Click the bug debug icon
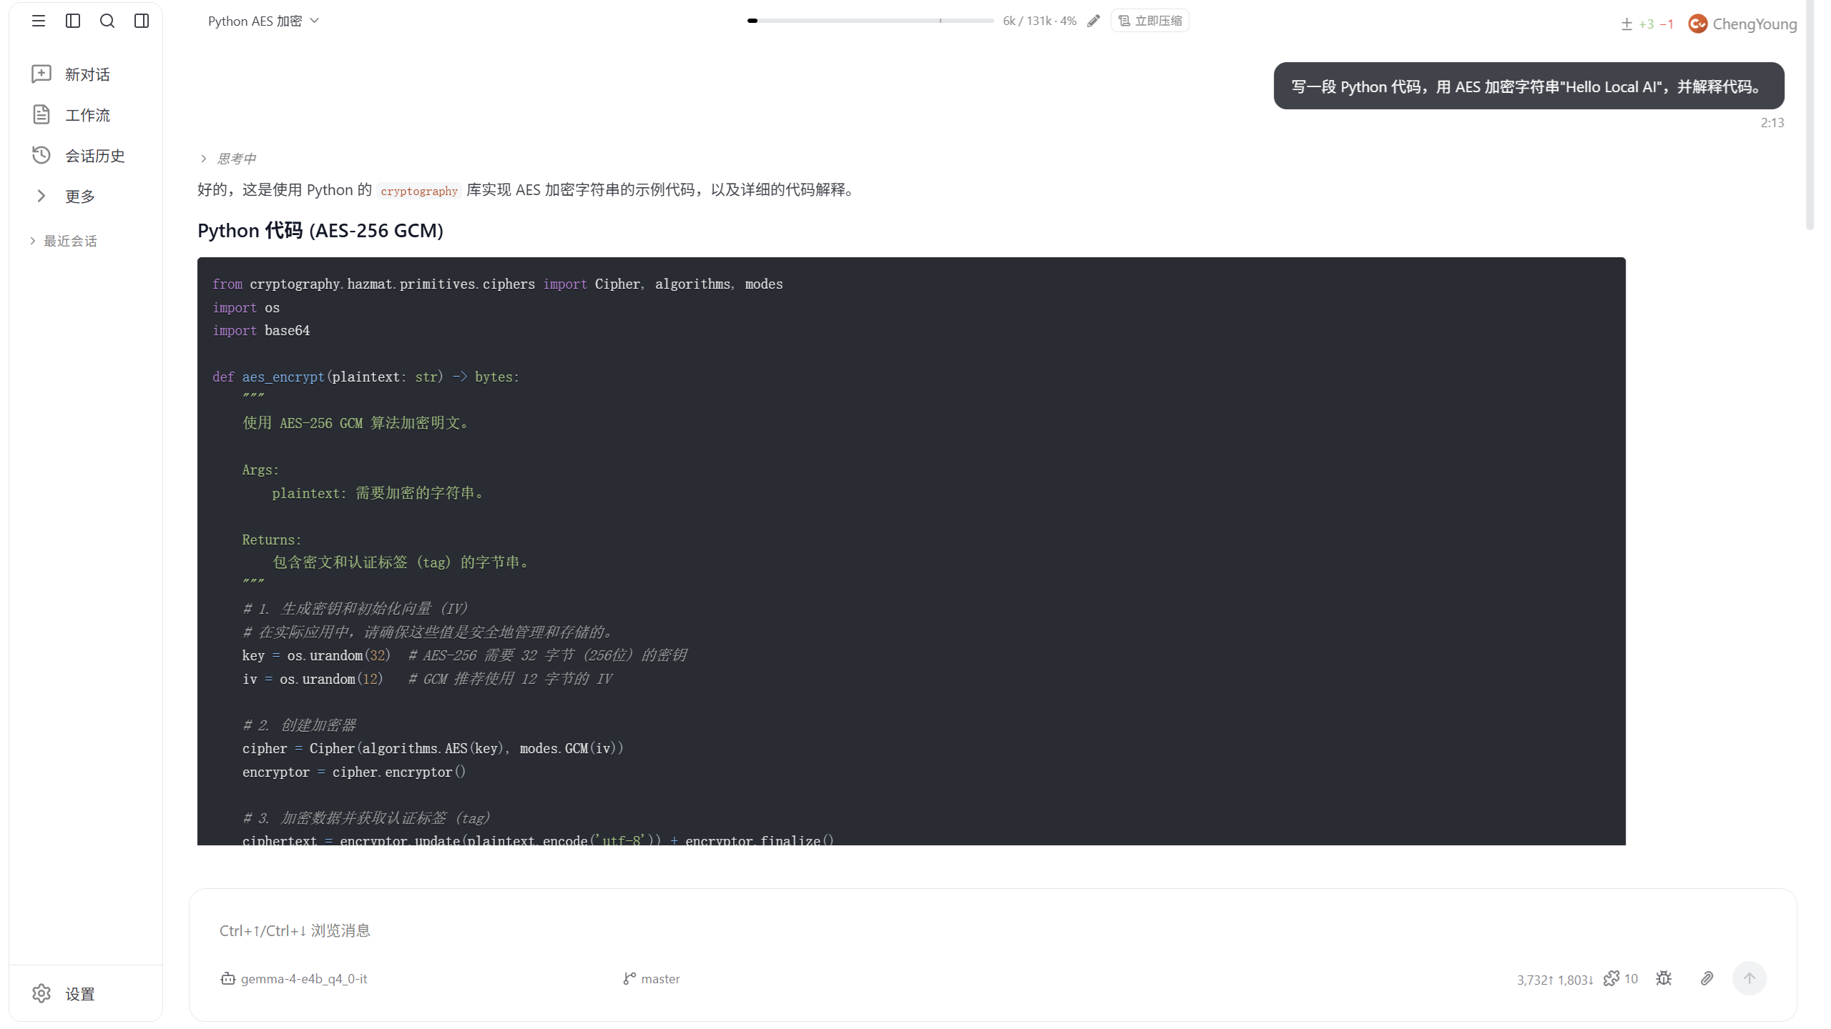The width and height of the screenshot is (1831, 1029). point(1664,979)
